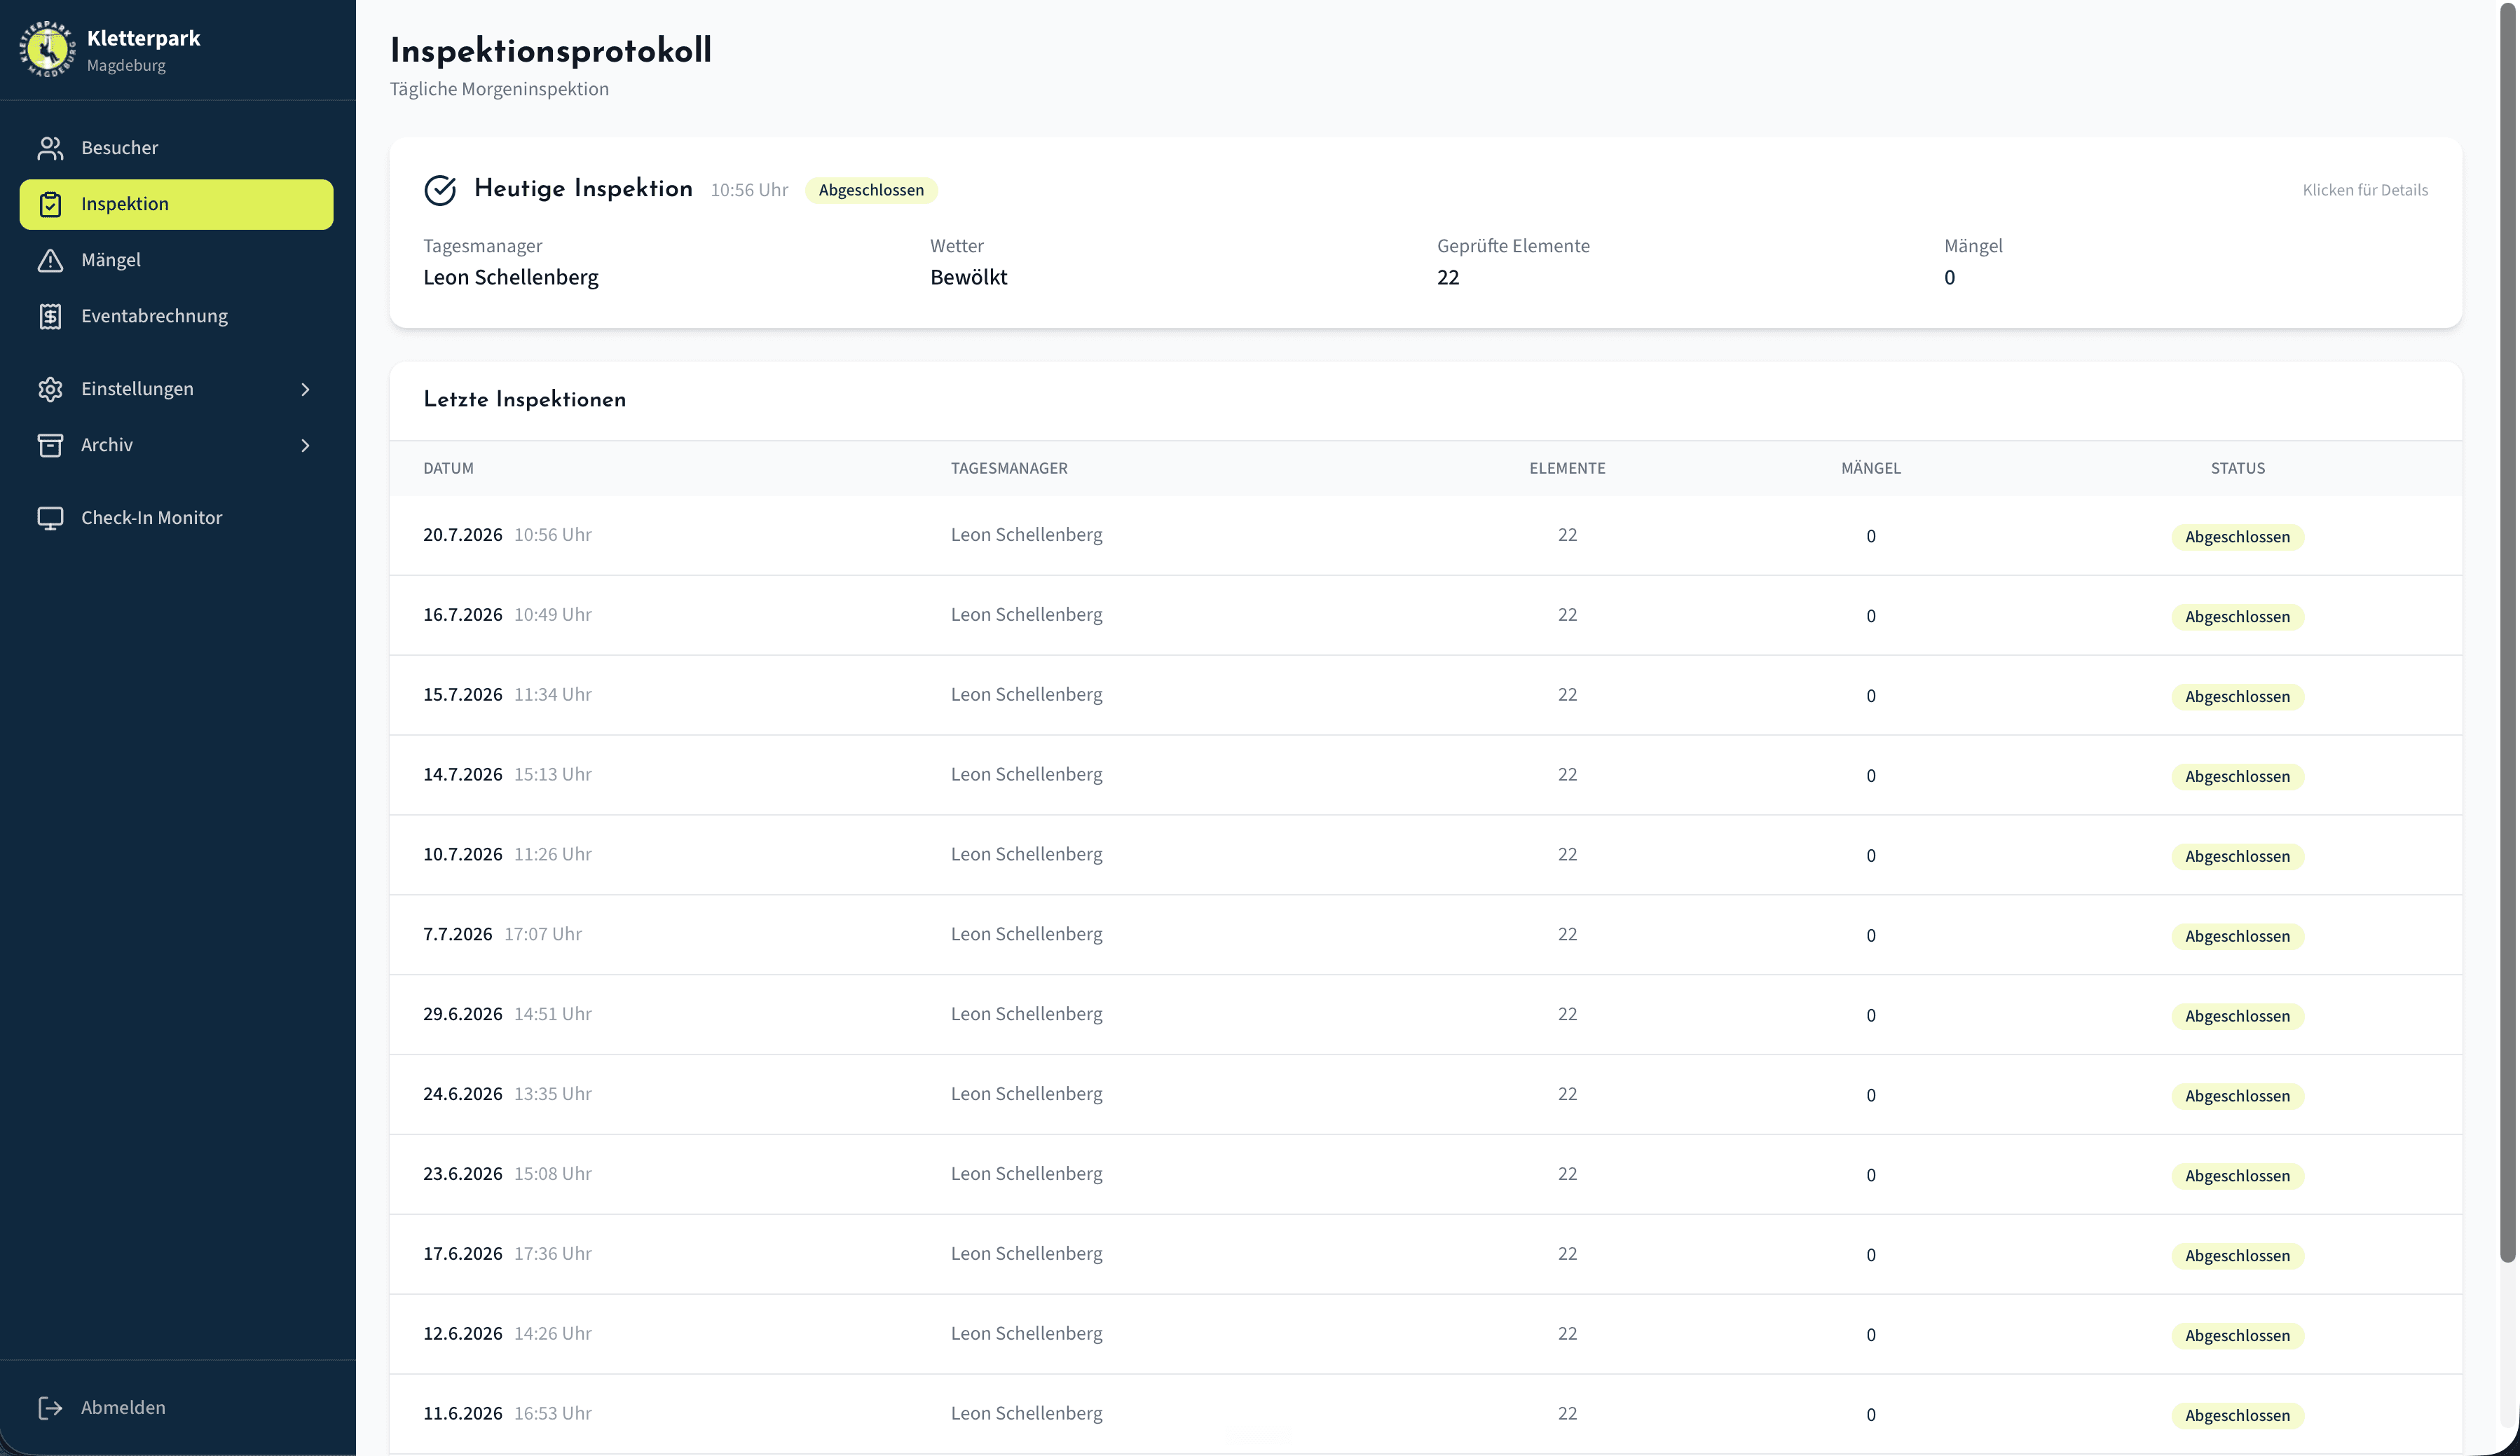Click the Abgeschlossen status in the 7.7.2026 row
The height and width of the screenshot is (1456, 2520).
[2237, 937]
